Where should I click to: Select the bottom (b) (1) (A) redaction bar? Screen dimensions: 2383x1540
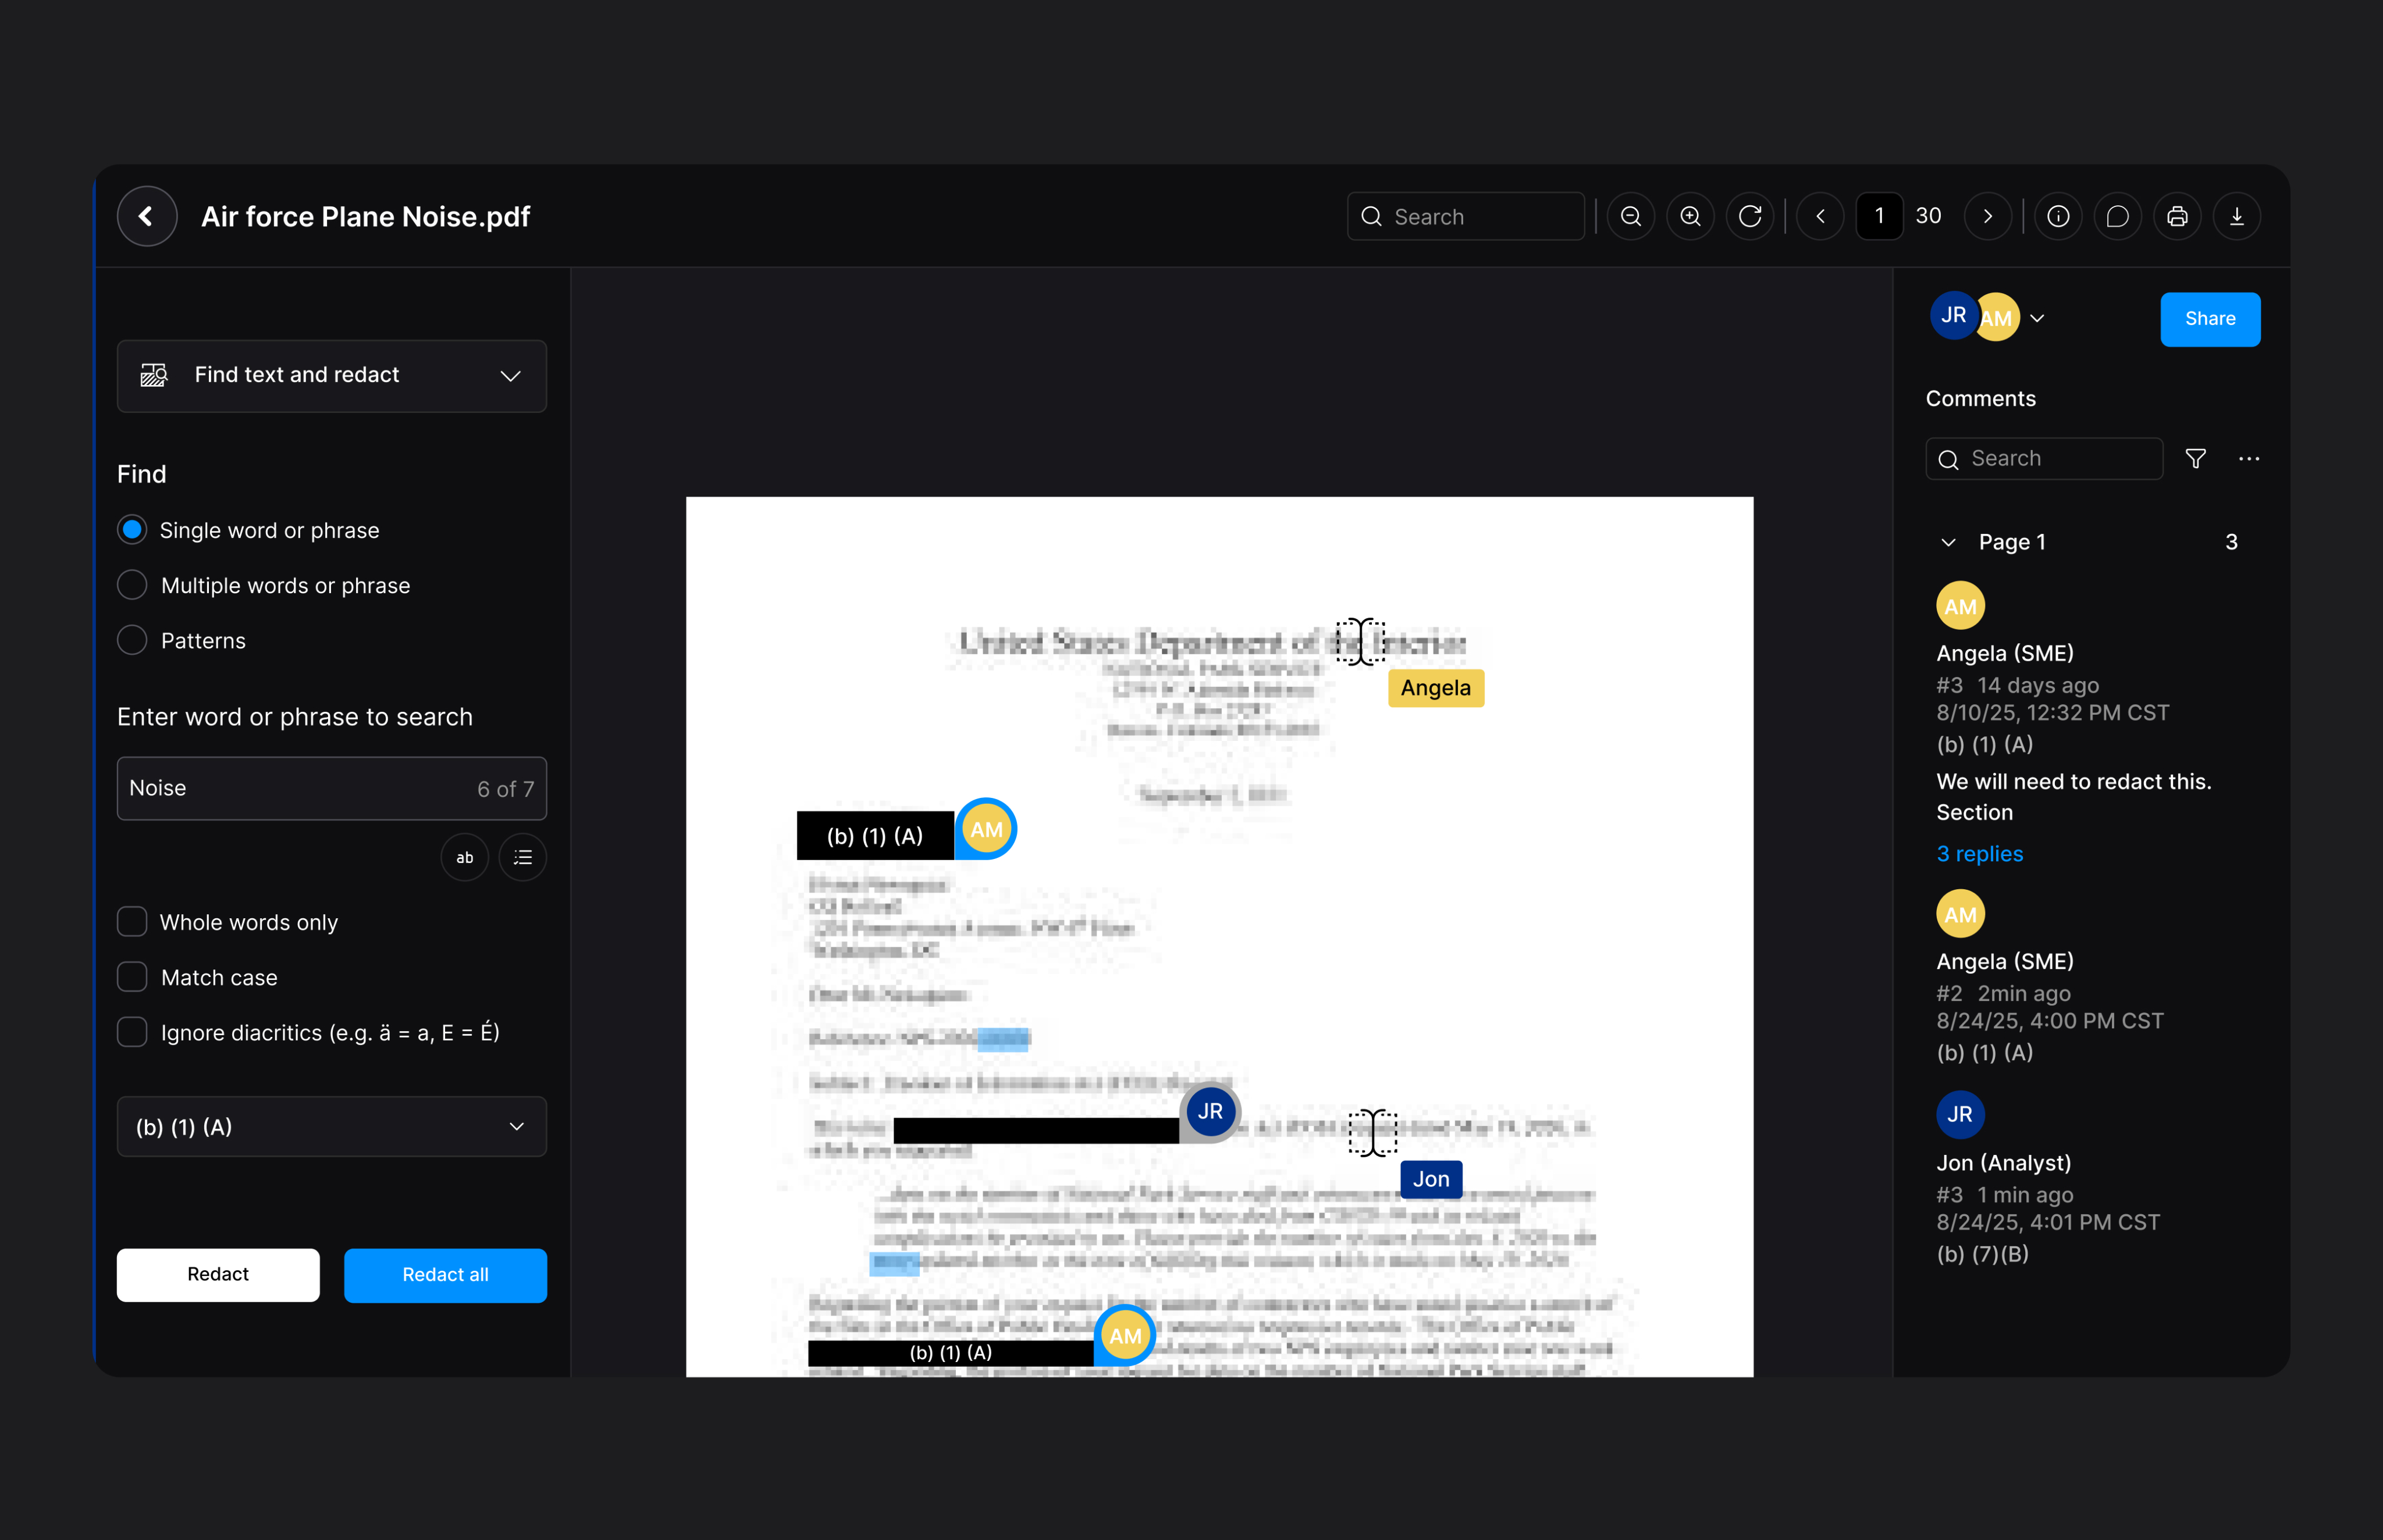pos(951,1352)
